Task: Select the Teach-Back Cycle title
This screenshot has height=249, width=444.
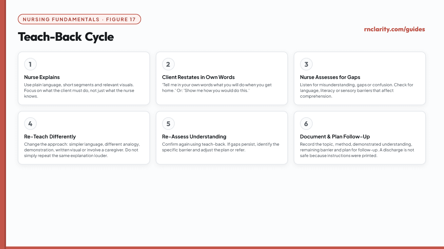Action: (66, 37)
